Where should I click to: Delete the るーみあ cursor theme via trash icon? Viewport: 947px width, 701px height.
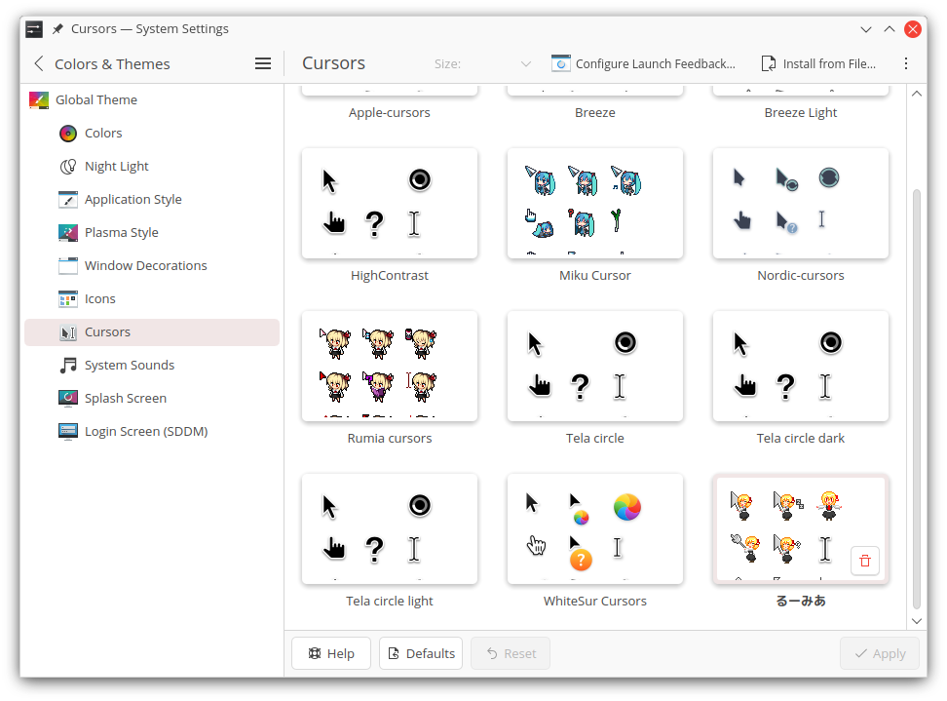(x=865, y=561)
